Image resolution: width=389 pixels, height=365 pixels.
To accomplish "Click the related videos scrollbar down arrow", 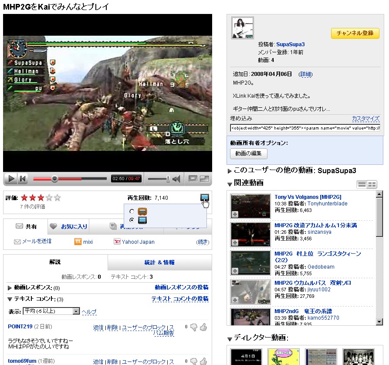I will (x=379, y=322).
